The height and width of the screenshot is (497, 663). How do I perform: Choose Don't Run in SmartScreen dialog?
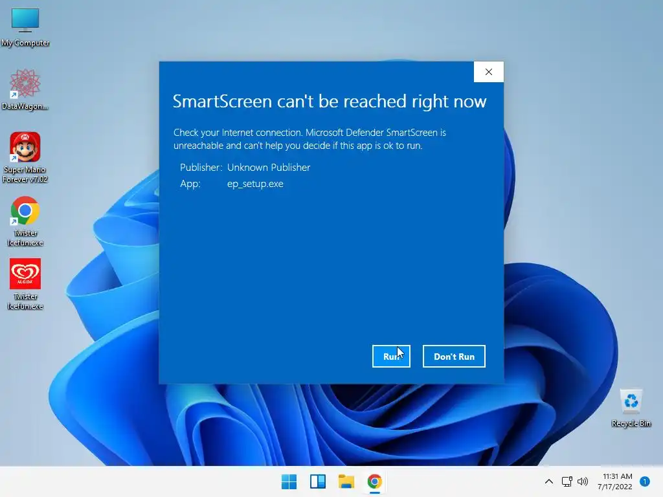pyautogui.click(x=454, y=357)
